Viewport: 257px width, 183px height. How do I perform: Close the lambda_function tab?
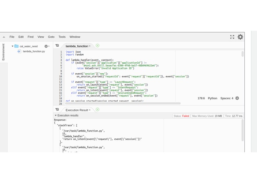point(89,46)
